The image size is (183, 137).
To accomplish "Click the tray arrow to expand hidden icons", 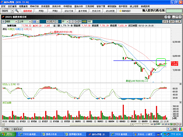I will coord(162,135).
